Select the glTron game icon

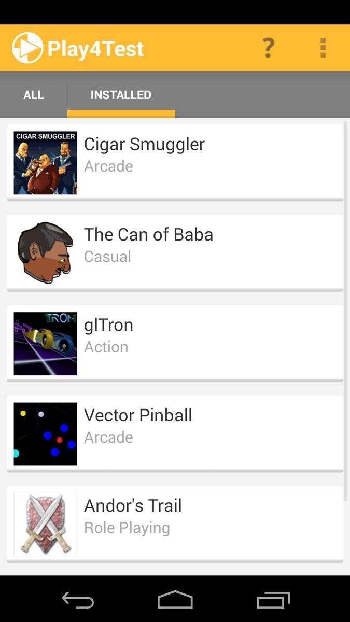coord(45,343)
